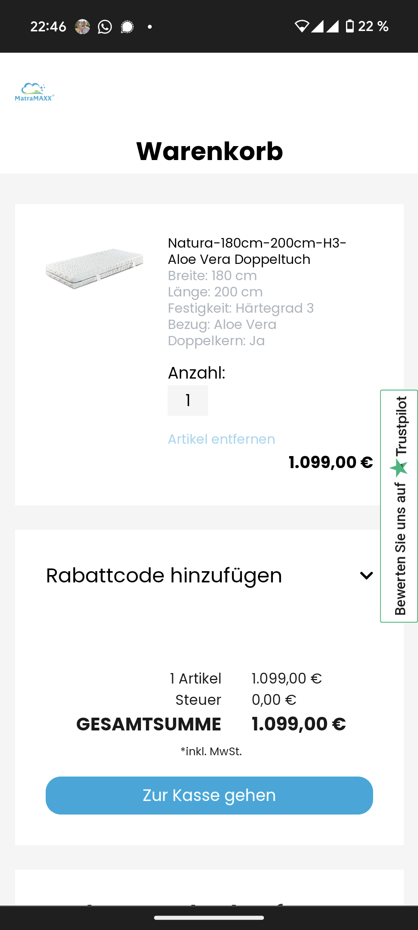Open the Natura mattress product title
This screenshot has width=418, height=930.
pyautogui.click(x=257, y=251)
